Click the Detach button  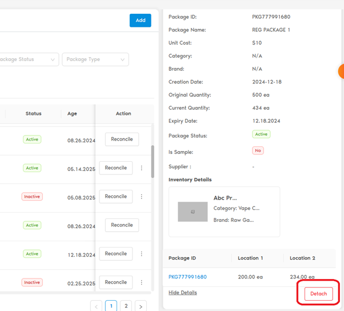pos(318,294)
